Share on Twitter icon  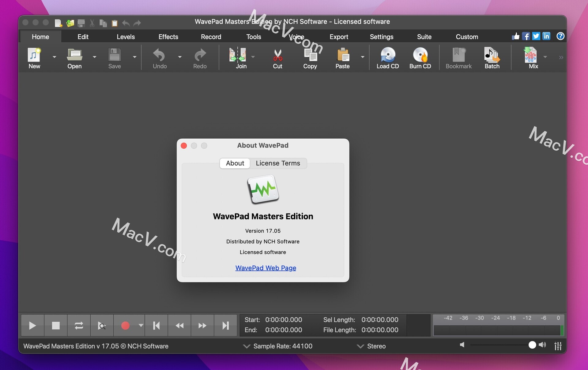[536, 36]
